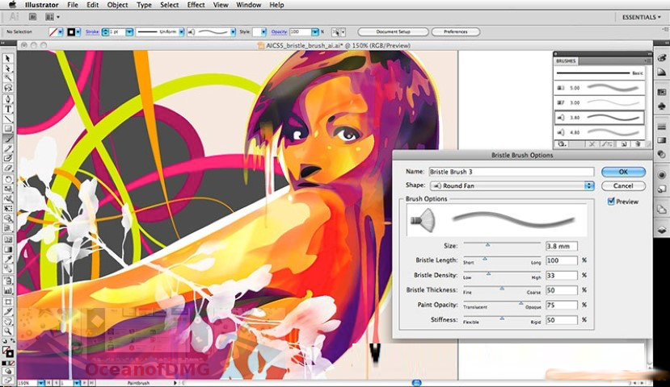
Task: Open the Style dropdown
Action: [263, 32]
